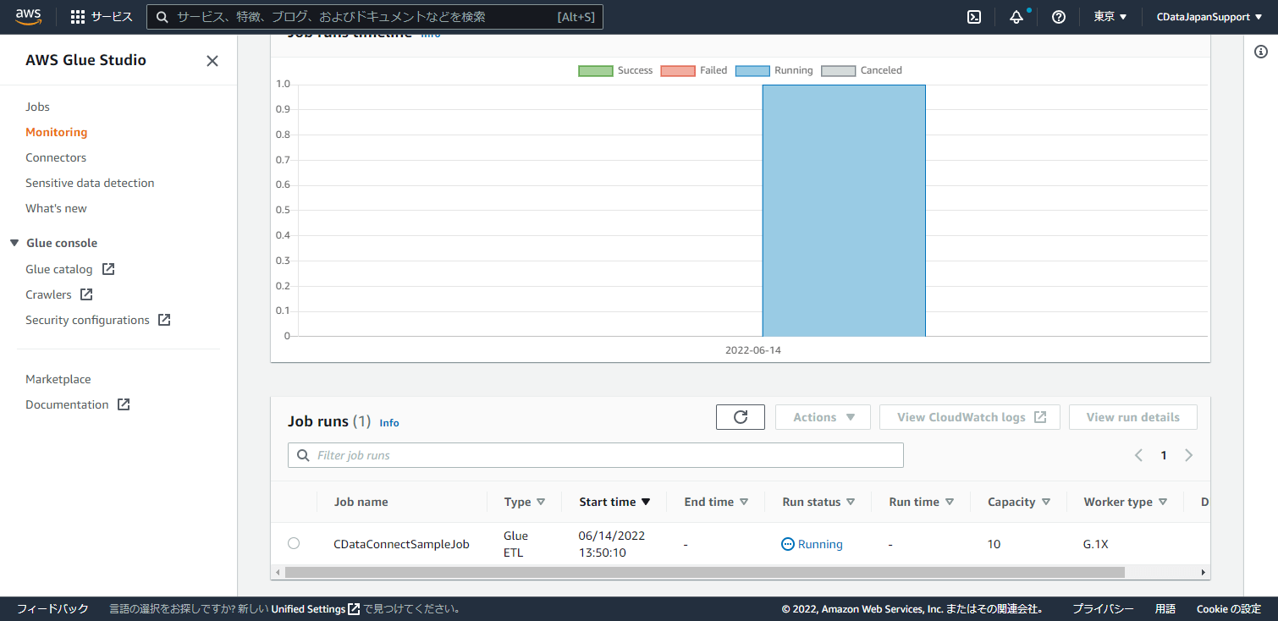Open Monitoring in the sidebar

(x=57, y=132)
